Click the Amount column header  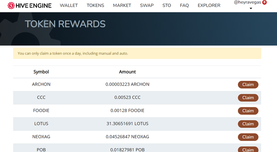[127, 72]
